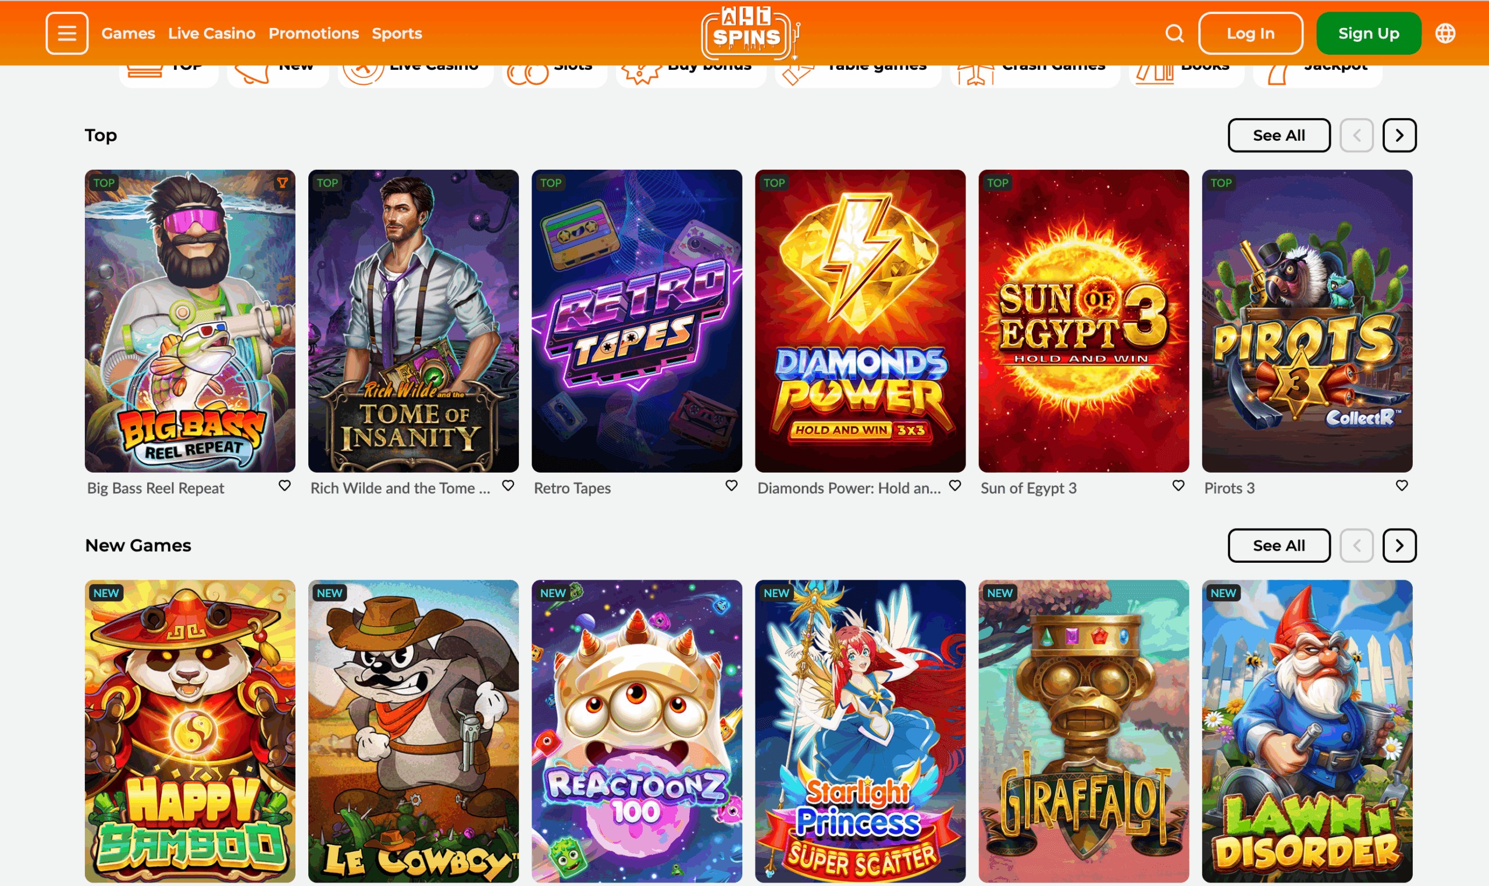
Task: Toggle favorite heart for Pirots 3
Action: click(x=1402, y=486)
